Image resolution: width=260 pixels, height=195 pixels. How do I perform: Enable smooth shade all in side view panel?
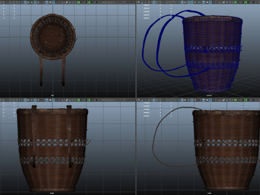[x=182, y=100]
